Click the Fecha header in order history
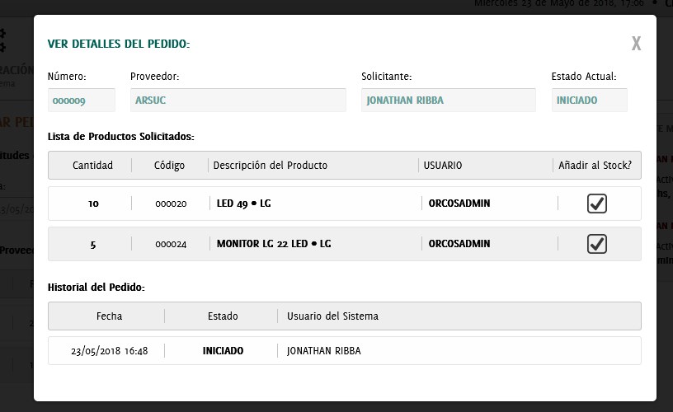The image size is (673, 412). (109, 316)
